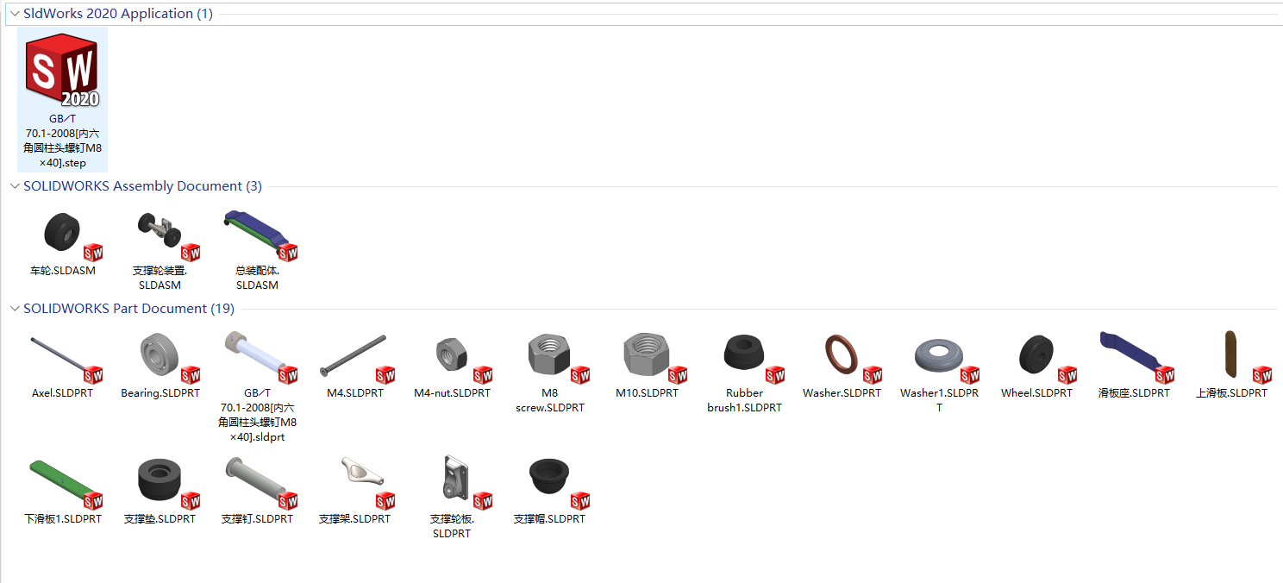
Task: Click the Axel.SLDPRT file name
Action: (x=62, y=393)
